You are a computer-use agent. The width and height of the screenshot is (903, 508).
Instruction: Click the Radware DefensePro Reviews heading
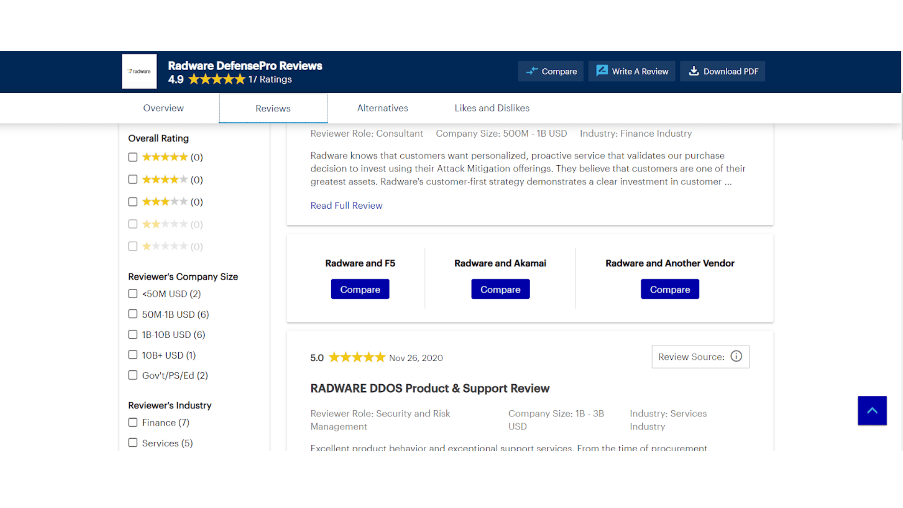tap(245, 66)
